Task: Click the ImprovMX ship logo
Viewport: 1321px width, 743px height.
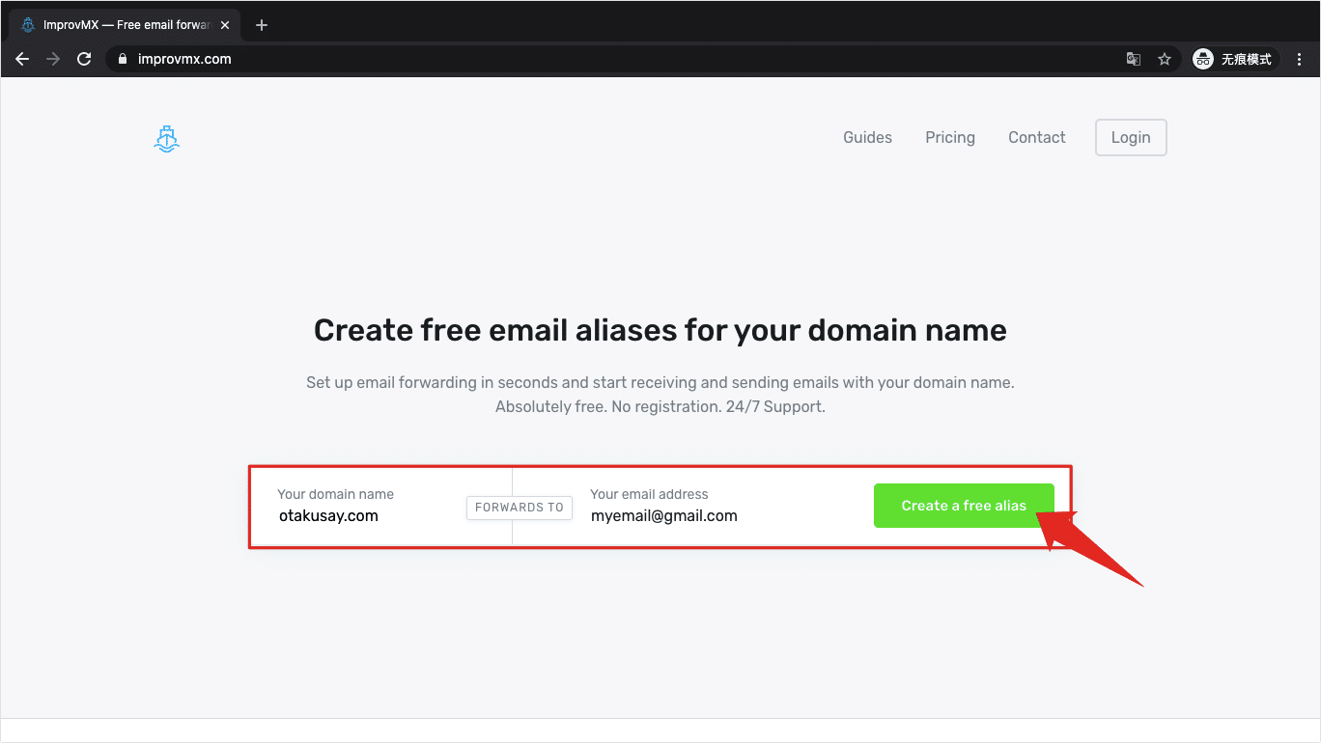Action: pos(167,139)
